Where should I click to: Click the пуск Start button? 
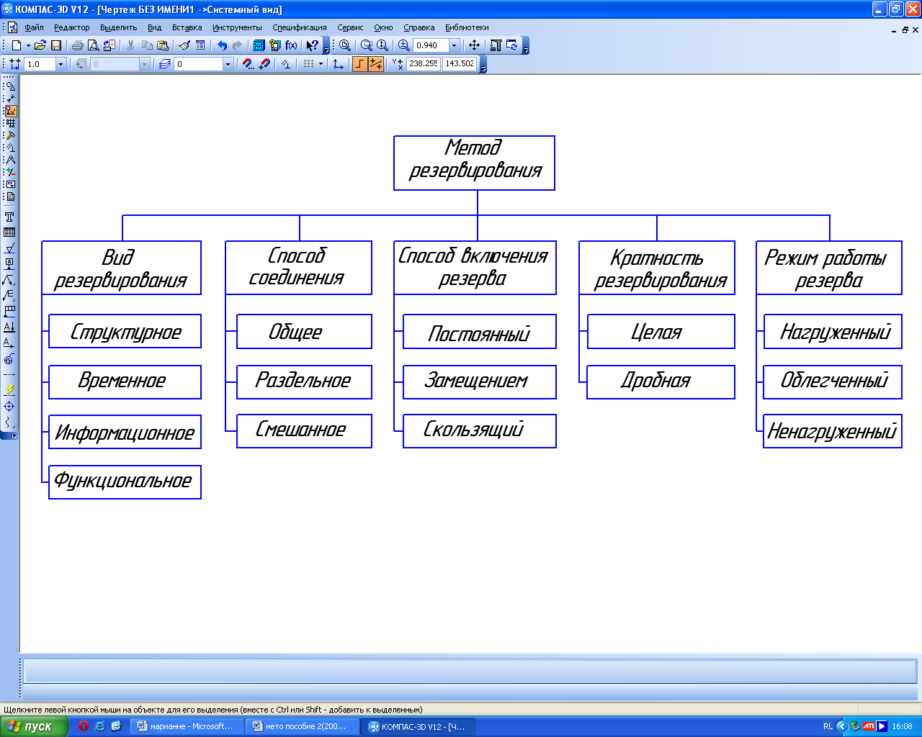(34, 726)
